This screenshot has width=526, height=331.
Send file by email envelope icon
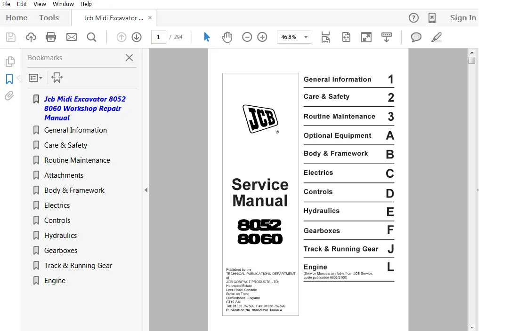[72, 37]
